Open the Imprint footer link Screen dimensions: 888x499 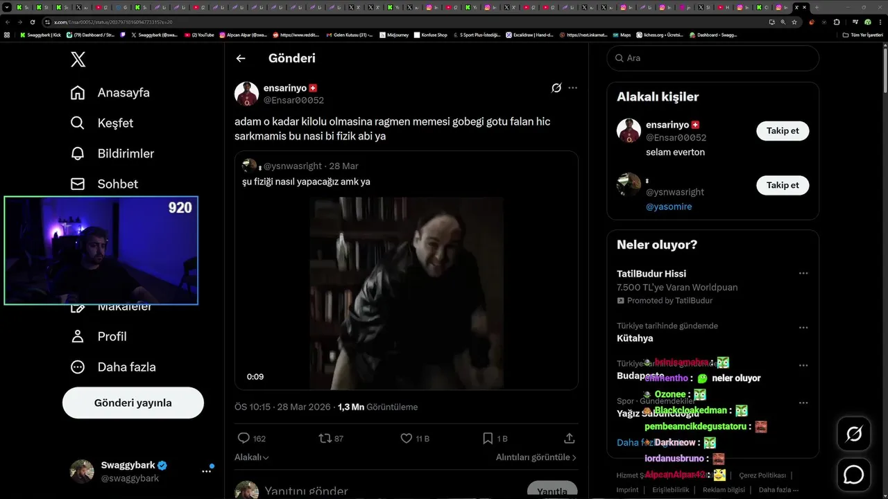pyautogui.click(x=627, y=489)
